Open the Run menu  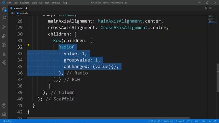[x=47, y=3]
